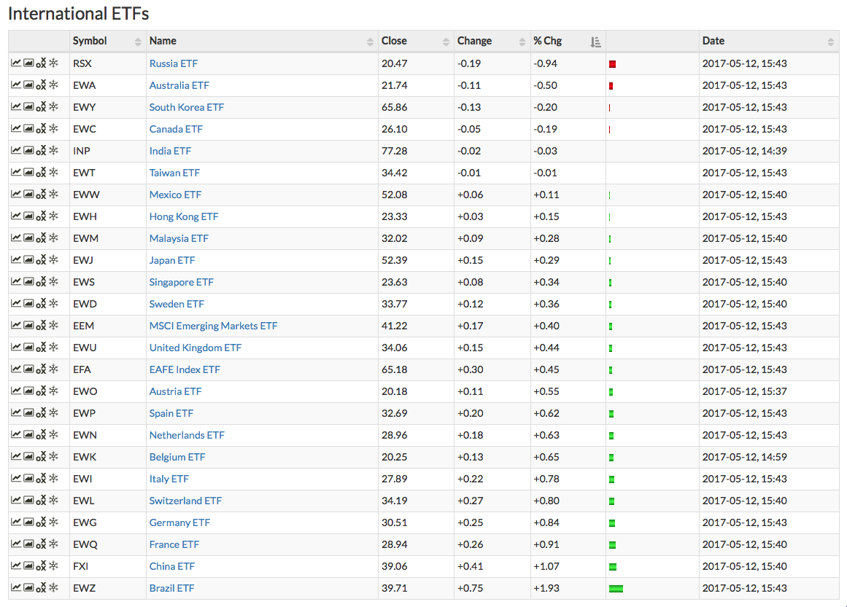The height and width of the screenshot is (607, 847).
Task: Sort the table by Change column arrows
Action: [x=522, y=42]
